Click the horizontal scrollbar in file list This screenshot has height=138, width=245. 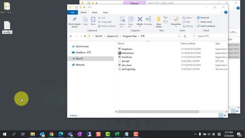coord(158,112)
